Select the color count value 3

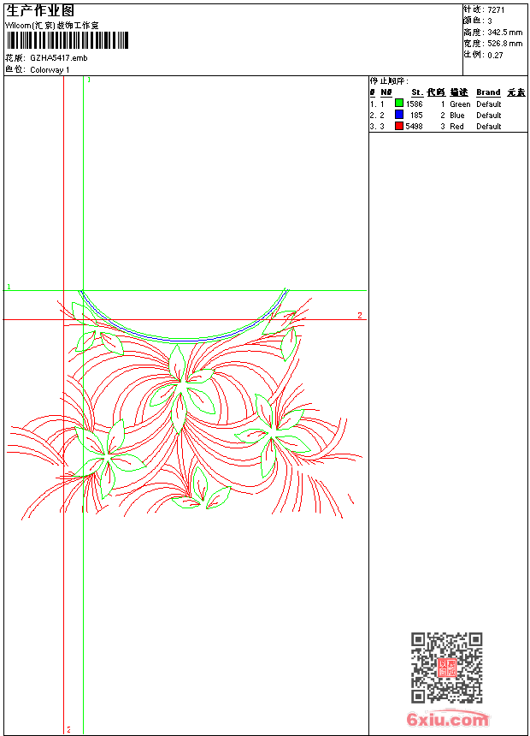point(490,21)
